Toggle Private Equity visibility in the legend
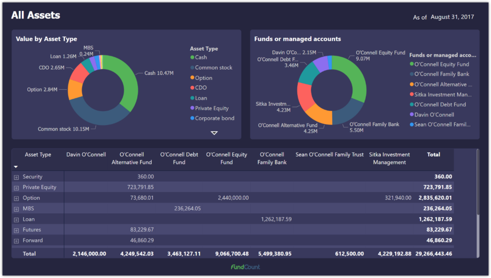491x278 pixels. [193, 108]
